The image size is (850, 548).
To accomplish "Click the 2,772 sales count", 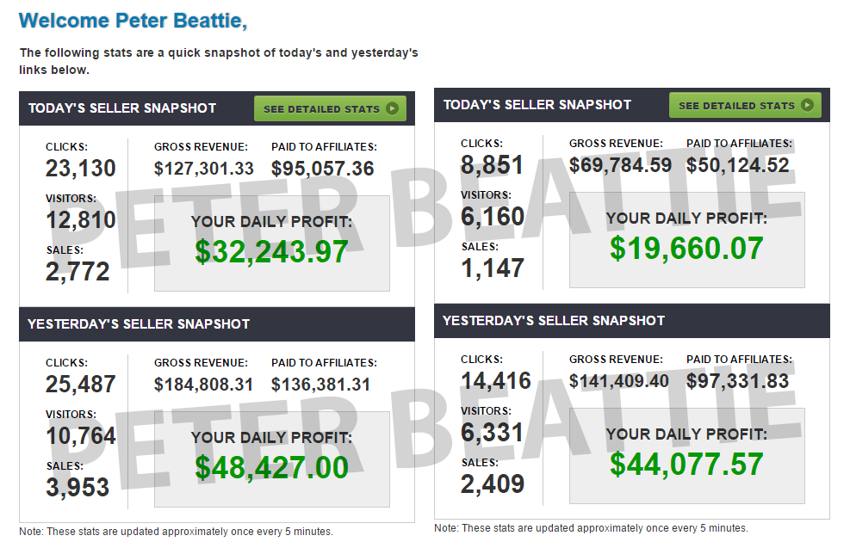I will 78,272.
